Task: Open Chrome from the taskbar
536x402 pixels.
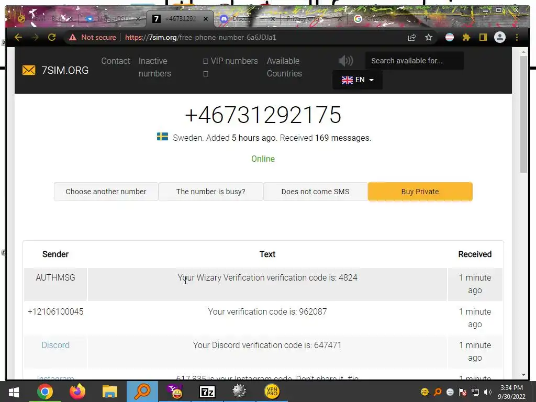Action: tap(45, 392)
